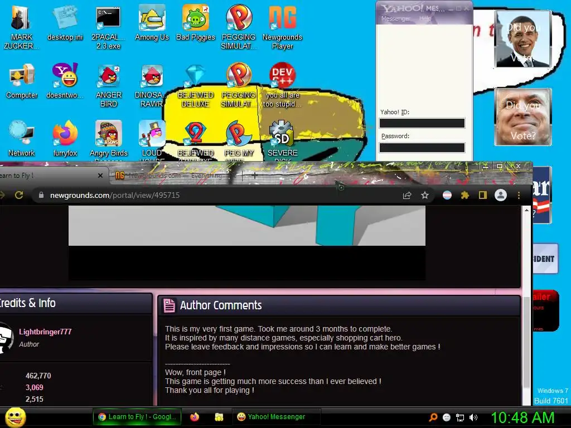
Task: Select the 462,770 views count
Action: pyautogui.click(x=38, y=376)
